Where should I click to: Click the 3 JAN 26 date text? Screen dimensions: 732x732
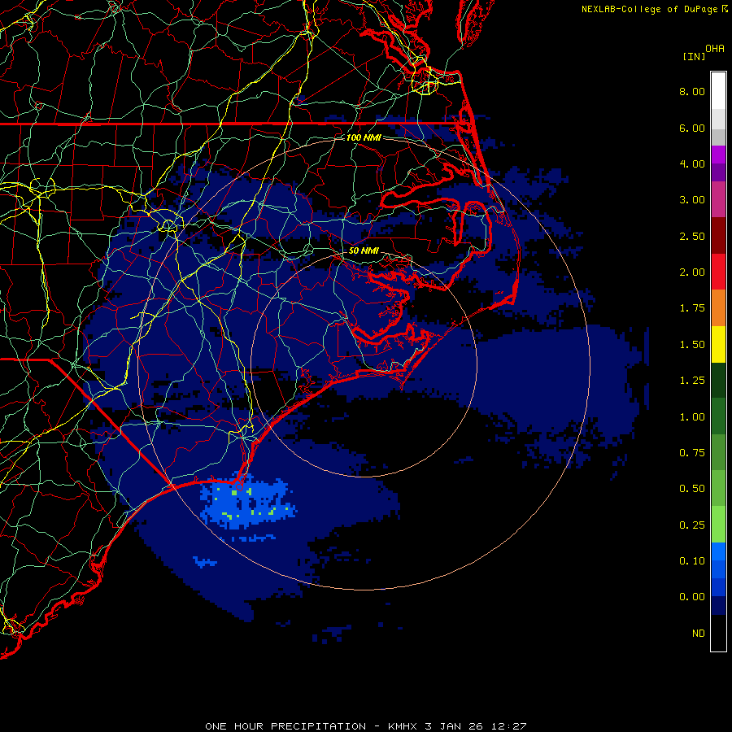point(455,726)
